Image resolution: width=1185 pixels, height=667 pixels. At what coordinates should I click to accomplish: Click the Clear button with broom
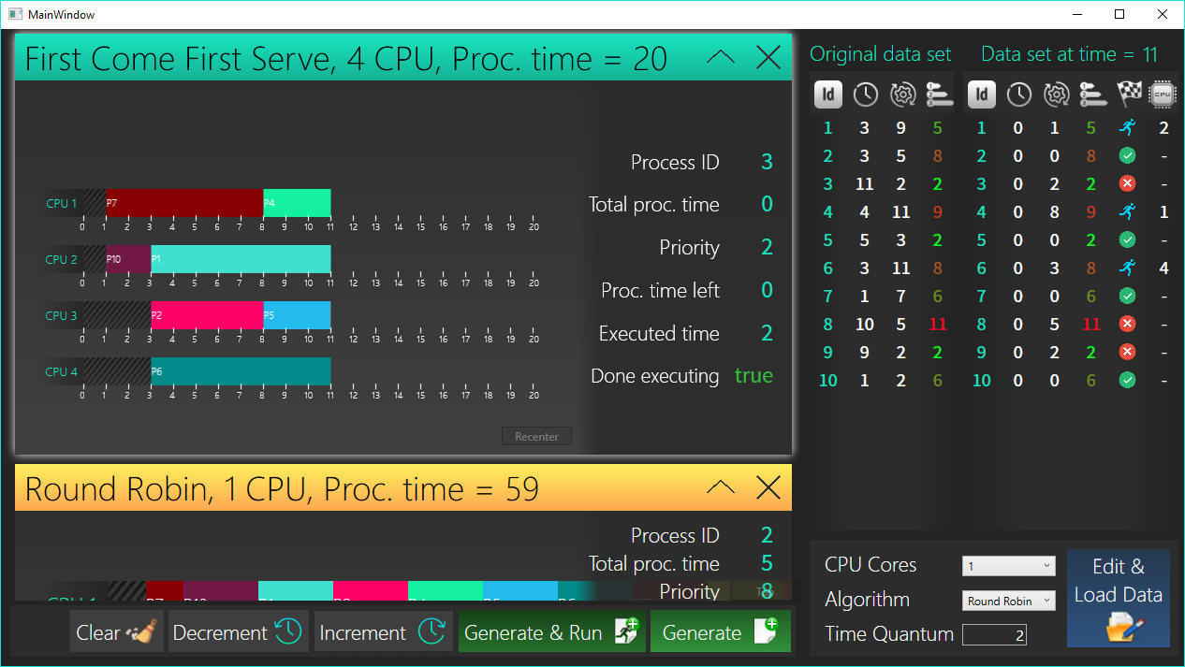point(117,632)
